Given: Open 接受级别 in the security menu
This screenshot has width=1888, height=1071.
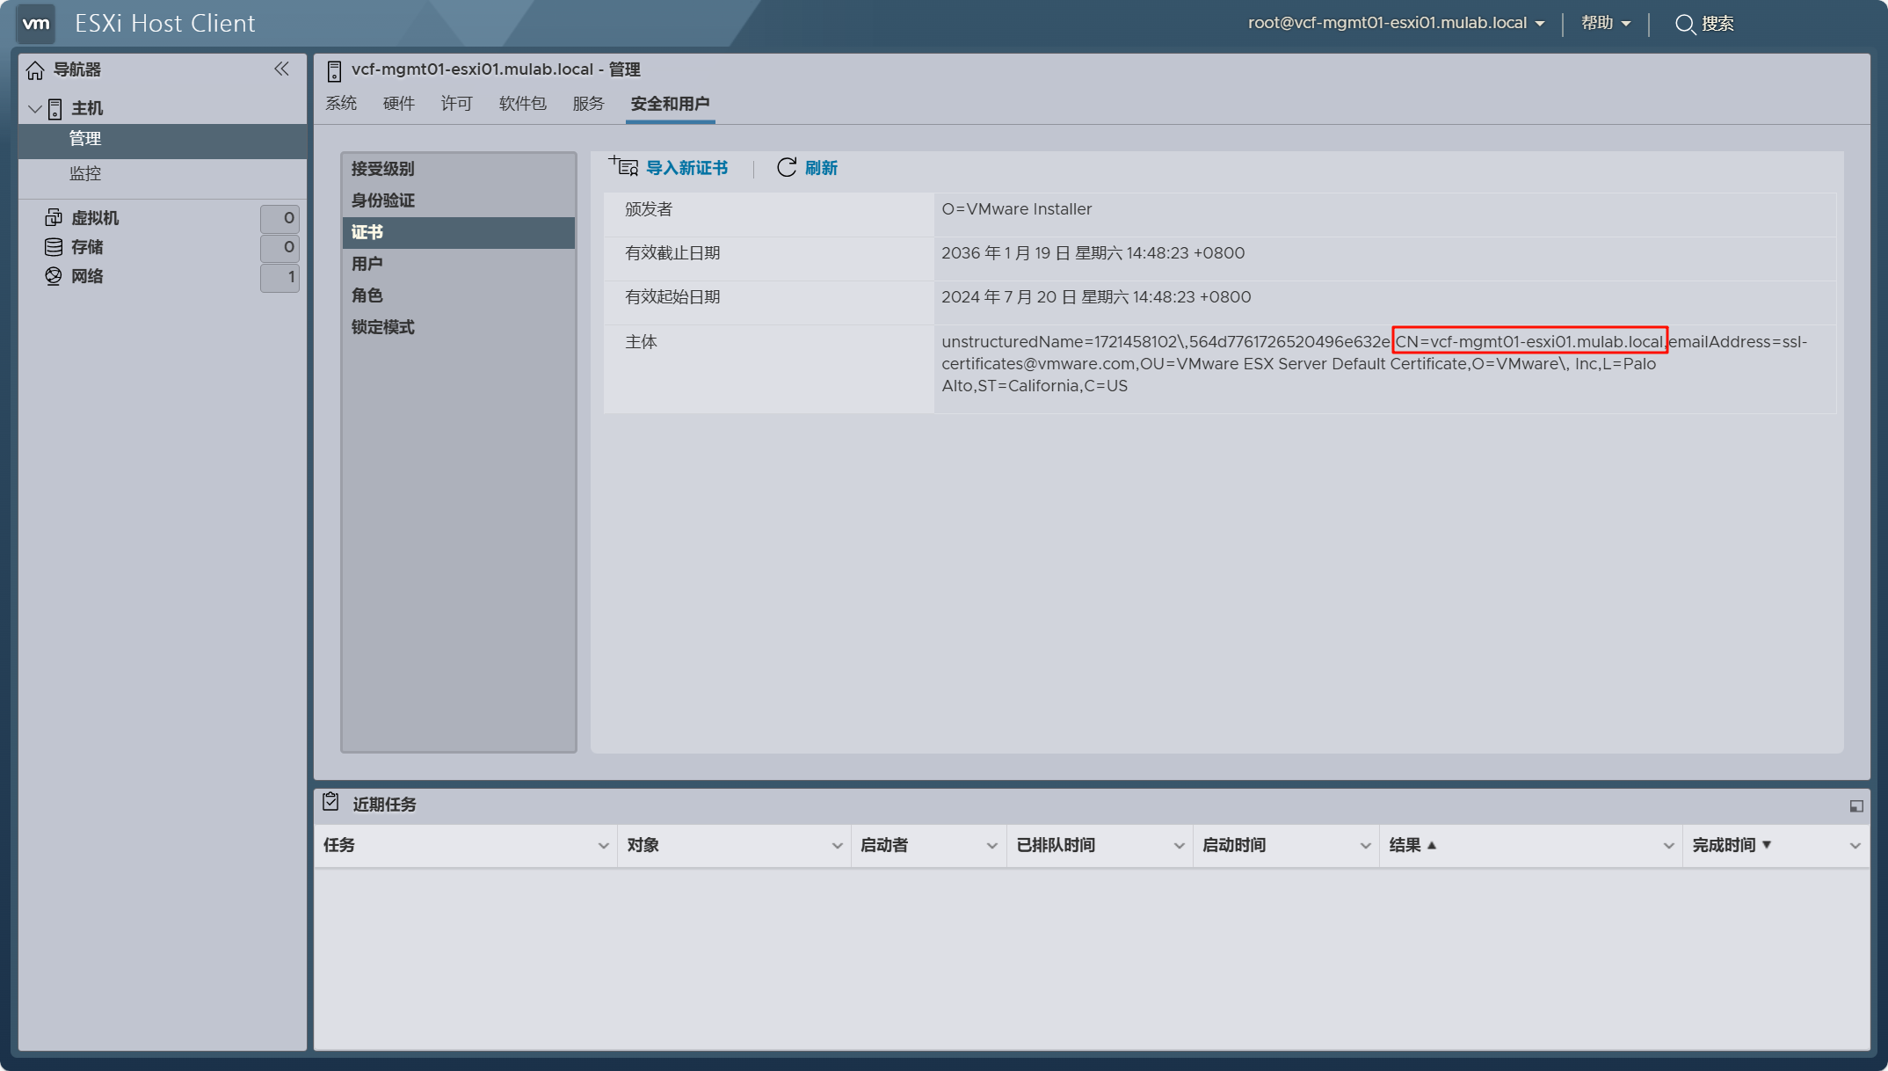Looking at the screenshot, I should (x=459, y=169).
